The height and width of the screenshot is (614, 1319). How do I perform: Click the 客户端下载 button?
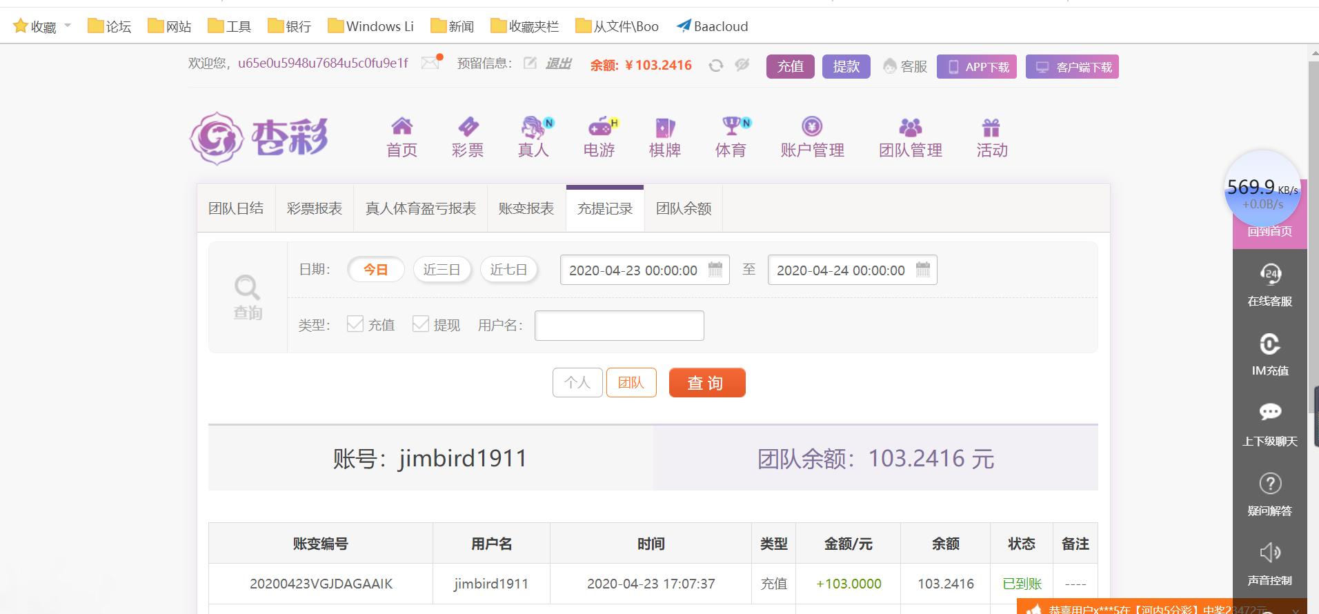pyautogui.click(x=1072, y=67)
